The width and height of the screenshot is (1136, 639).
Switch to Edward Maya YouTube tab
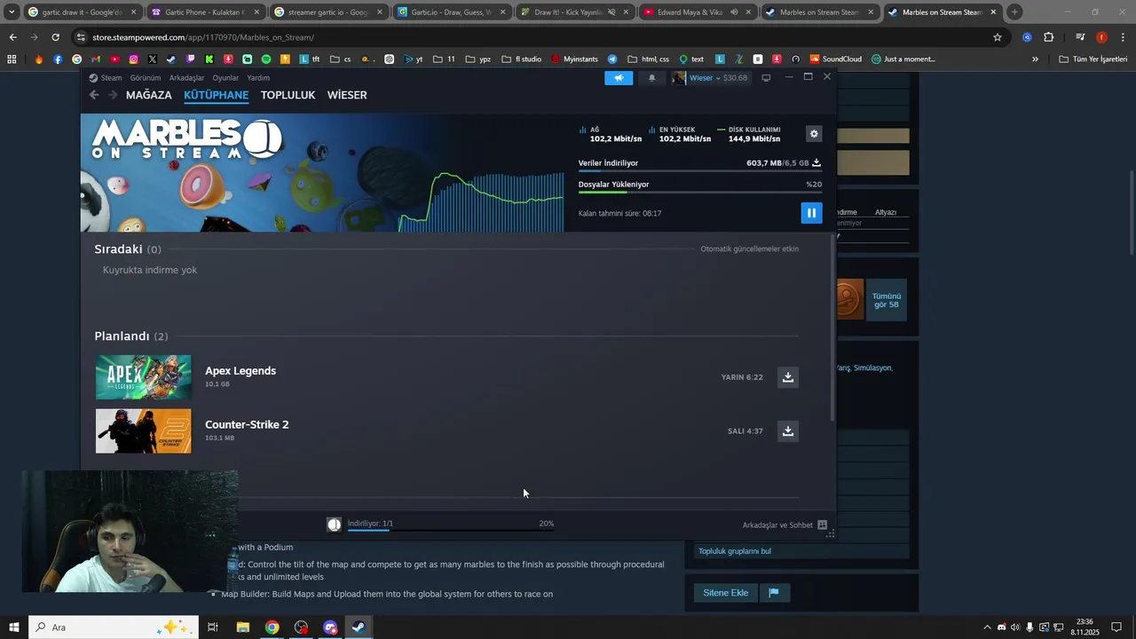(696, 12)
